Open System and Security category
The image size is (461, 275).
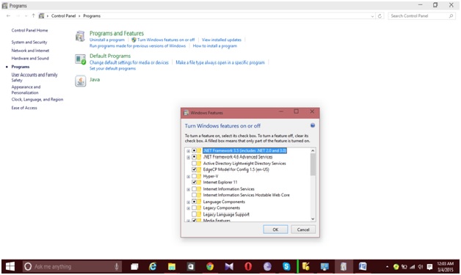click(29, 43)
